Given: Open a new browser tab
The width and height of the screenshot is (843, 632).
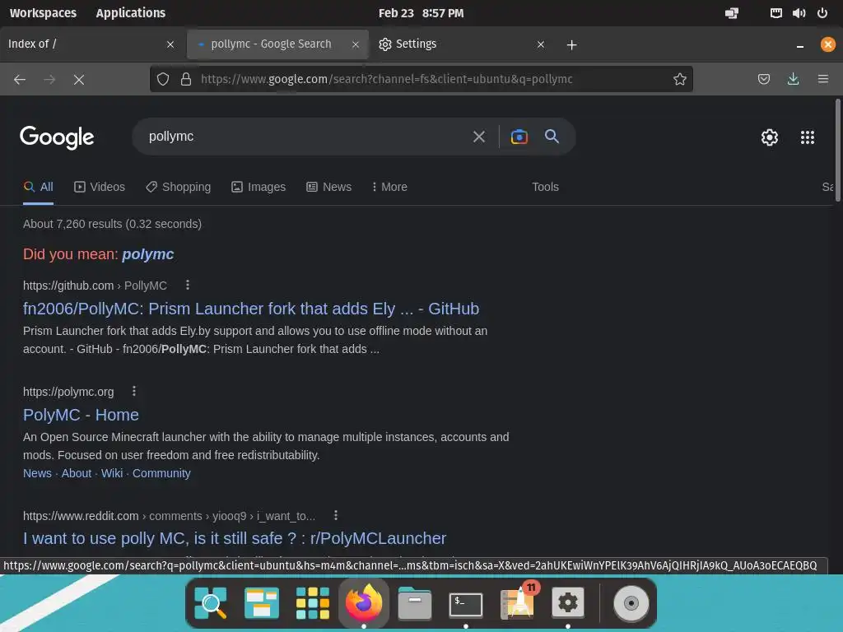Looking at the screenshot, I should click(x=571, y=44).
